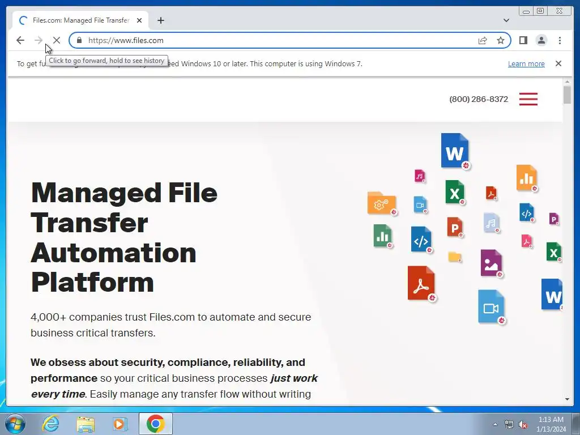Bookmark this tab with star icon
This screenshot has width=580, height=435.
coord(501,40)
